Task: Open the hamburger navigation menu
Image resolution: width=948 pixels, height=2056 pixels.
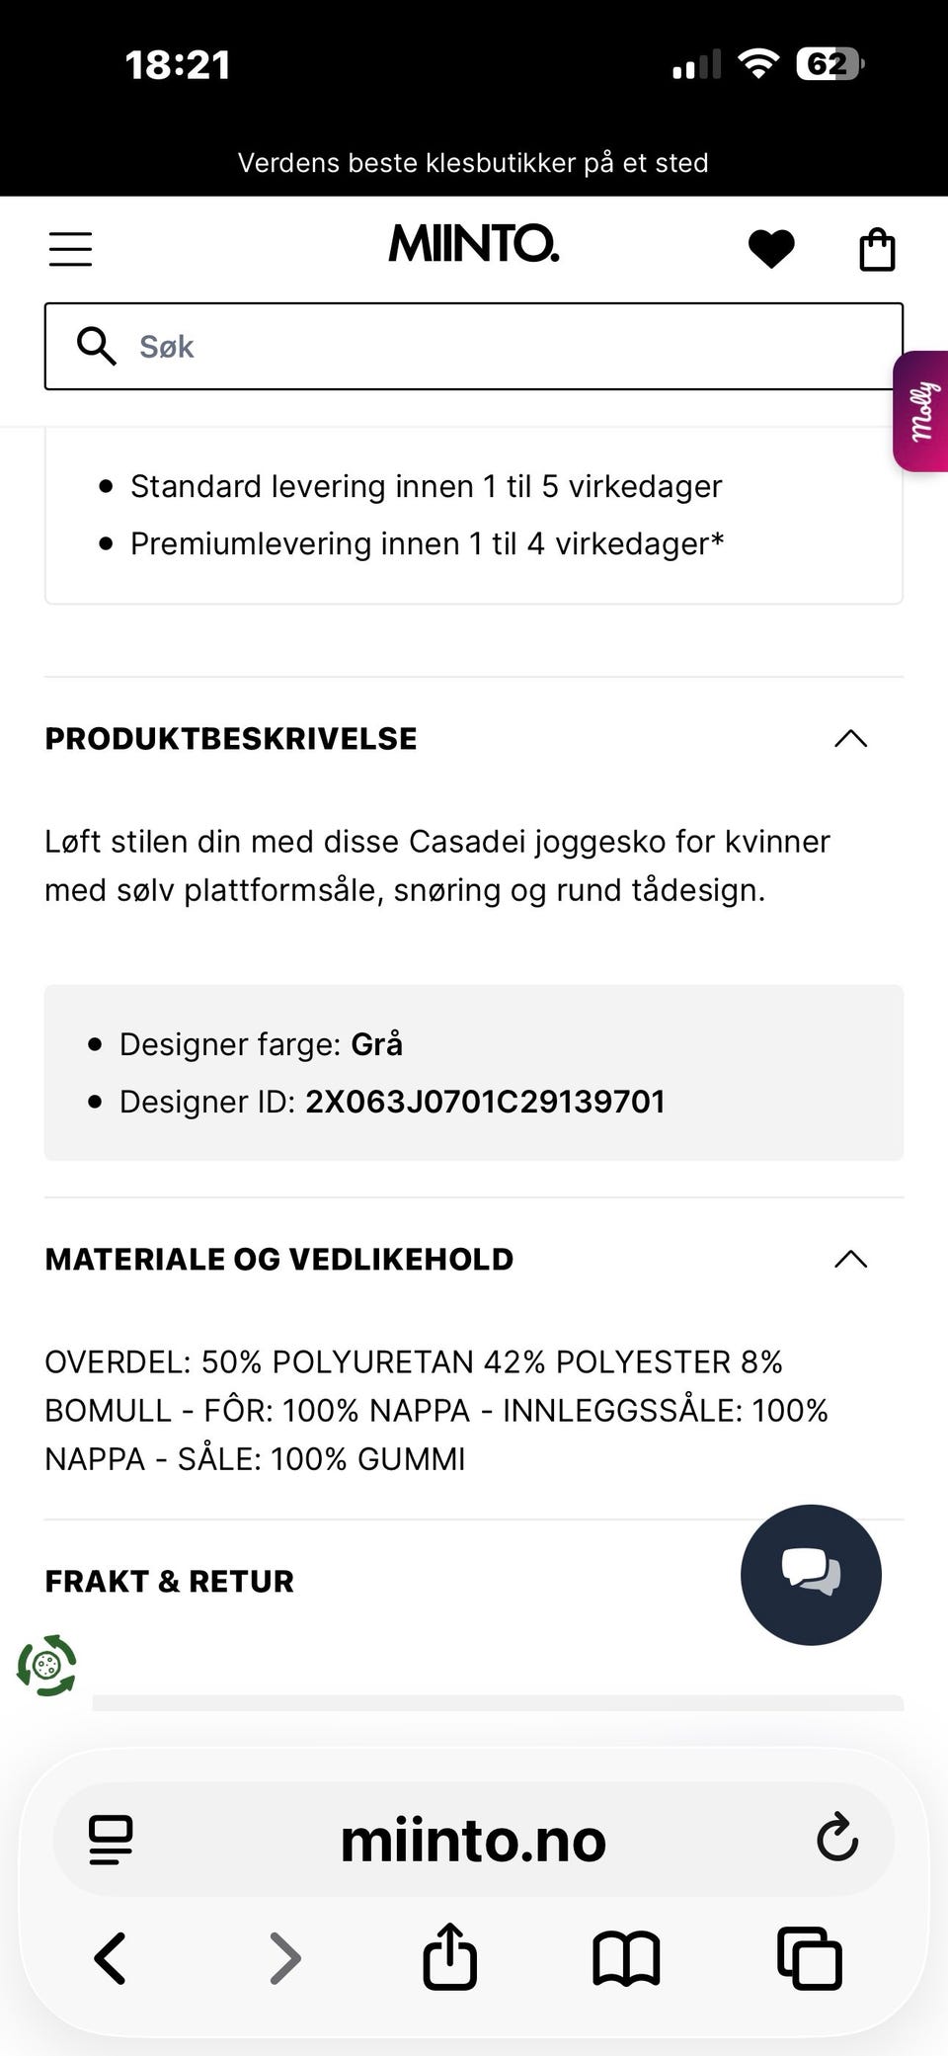Action: coord(69,249)
